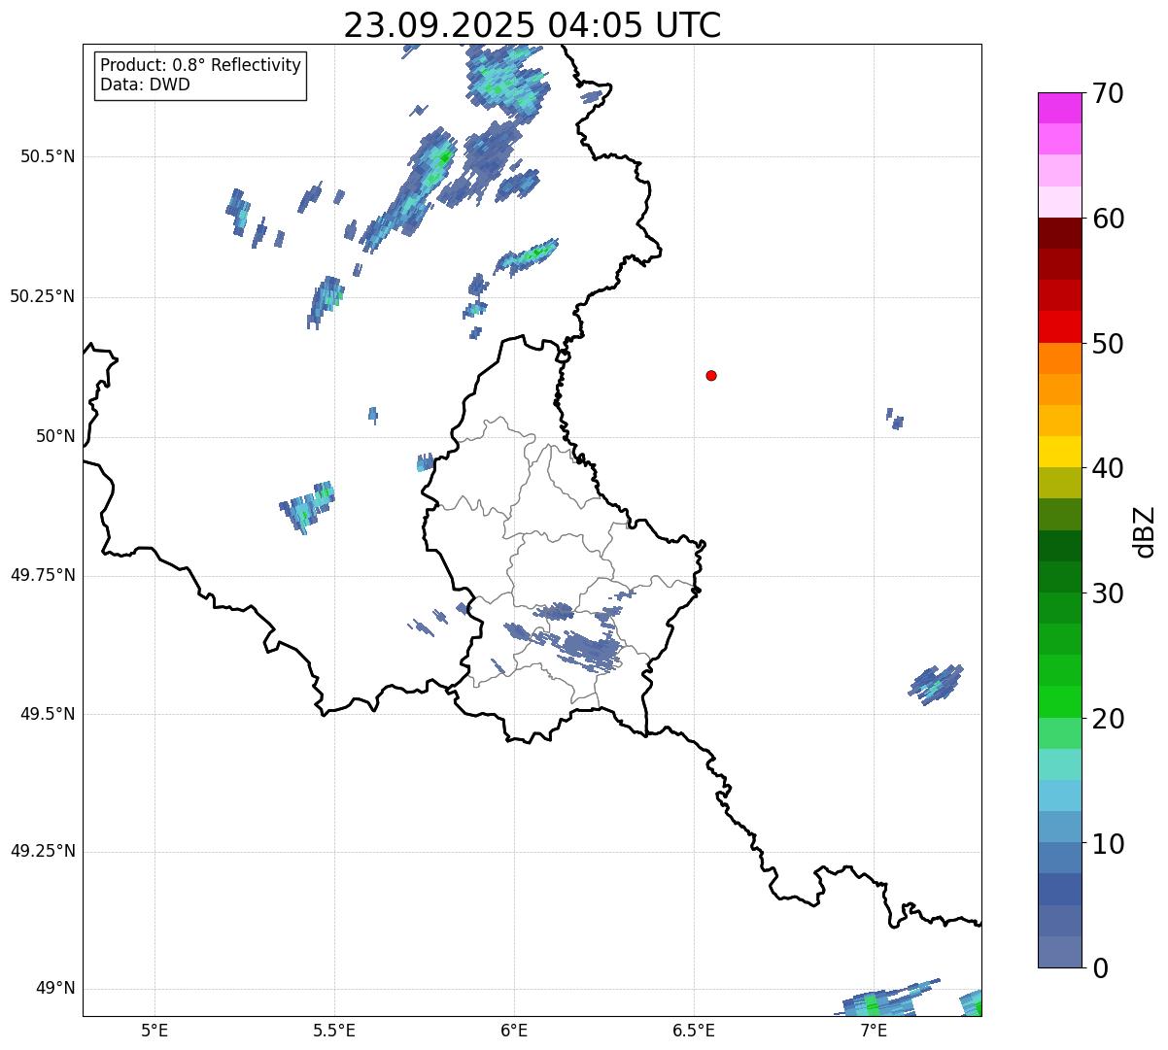Image resolution: width=1168 pixels, height=1050 pixels.
Task: Click the red station marker dot
Action: click(711, 375)
